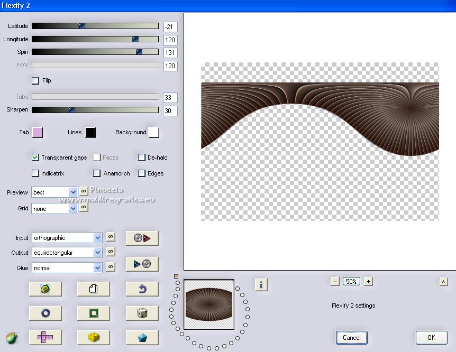Click the Tabs value field showing 33
The width and height of the screenshot is (456, 352).
click(x=170, y=97)
